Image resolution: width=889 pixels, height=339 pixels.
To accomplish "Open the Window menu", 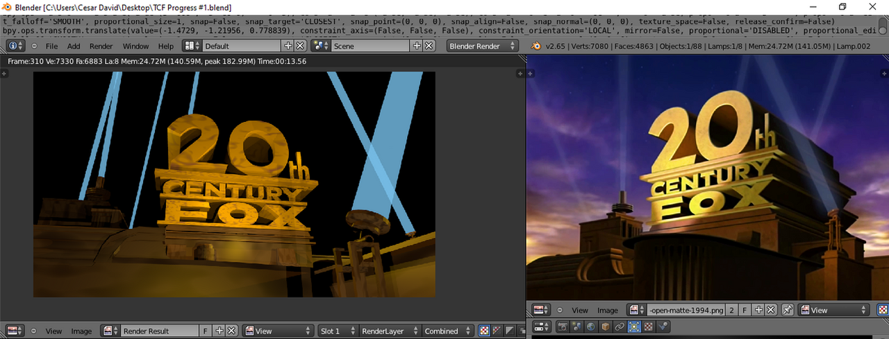I will [135, 46].
